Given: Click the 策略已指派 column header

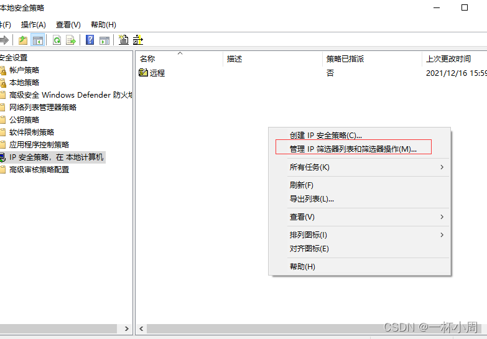Looking at the screenshot, I should point(372,58).
